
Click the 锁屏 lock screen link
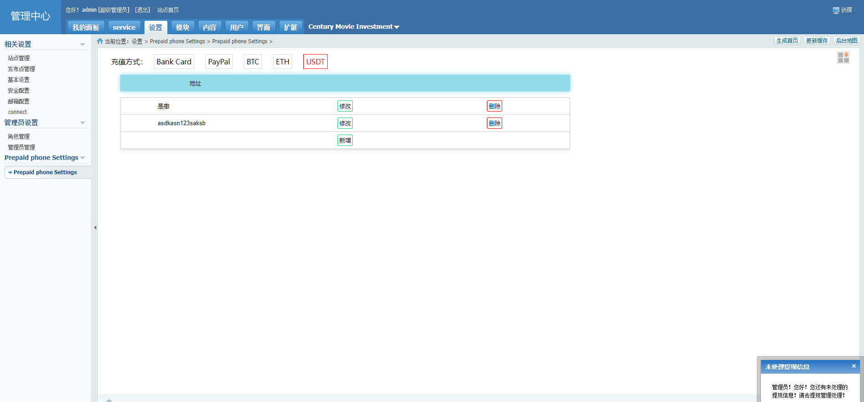click(x=846, y=10)
